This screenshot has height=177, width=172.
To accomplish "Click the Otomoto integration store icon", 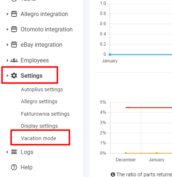I will click(14, 29).
